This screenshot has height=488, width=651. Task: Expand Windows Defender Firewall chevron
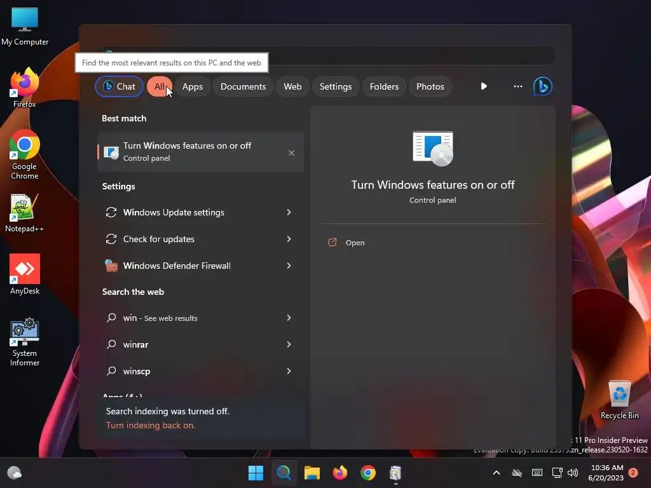289,266
